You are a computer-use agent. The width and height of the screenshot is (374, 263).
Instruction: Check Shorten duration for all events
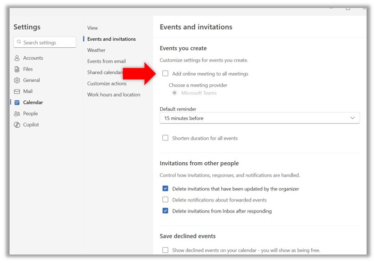165,138
